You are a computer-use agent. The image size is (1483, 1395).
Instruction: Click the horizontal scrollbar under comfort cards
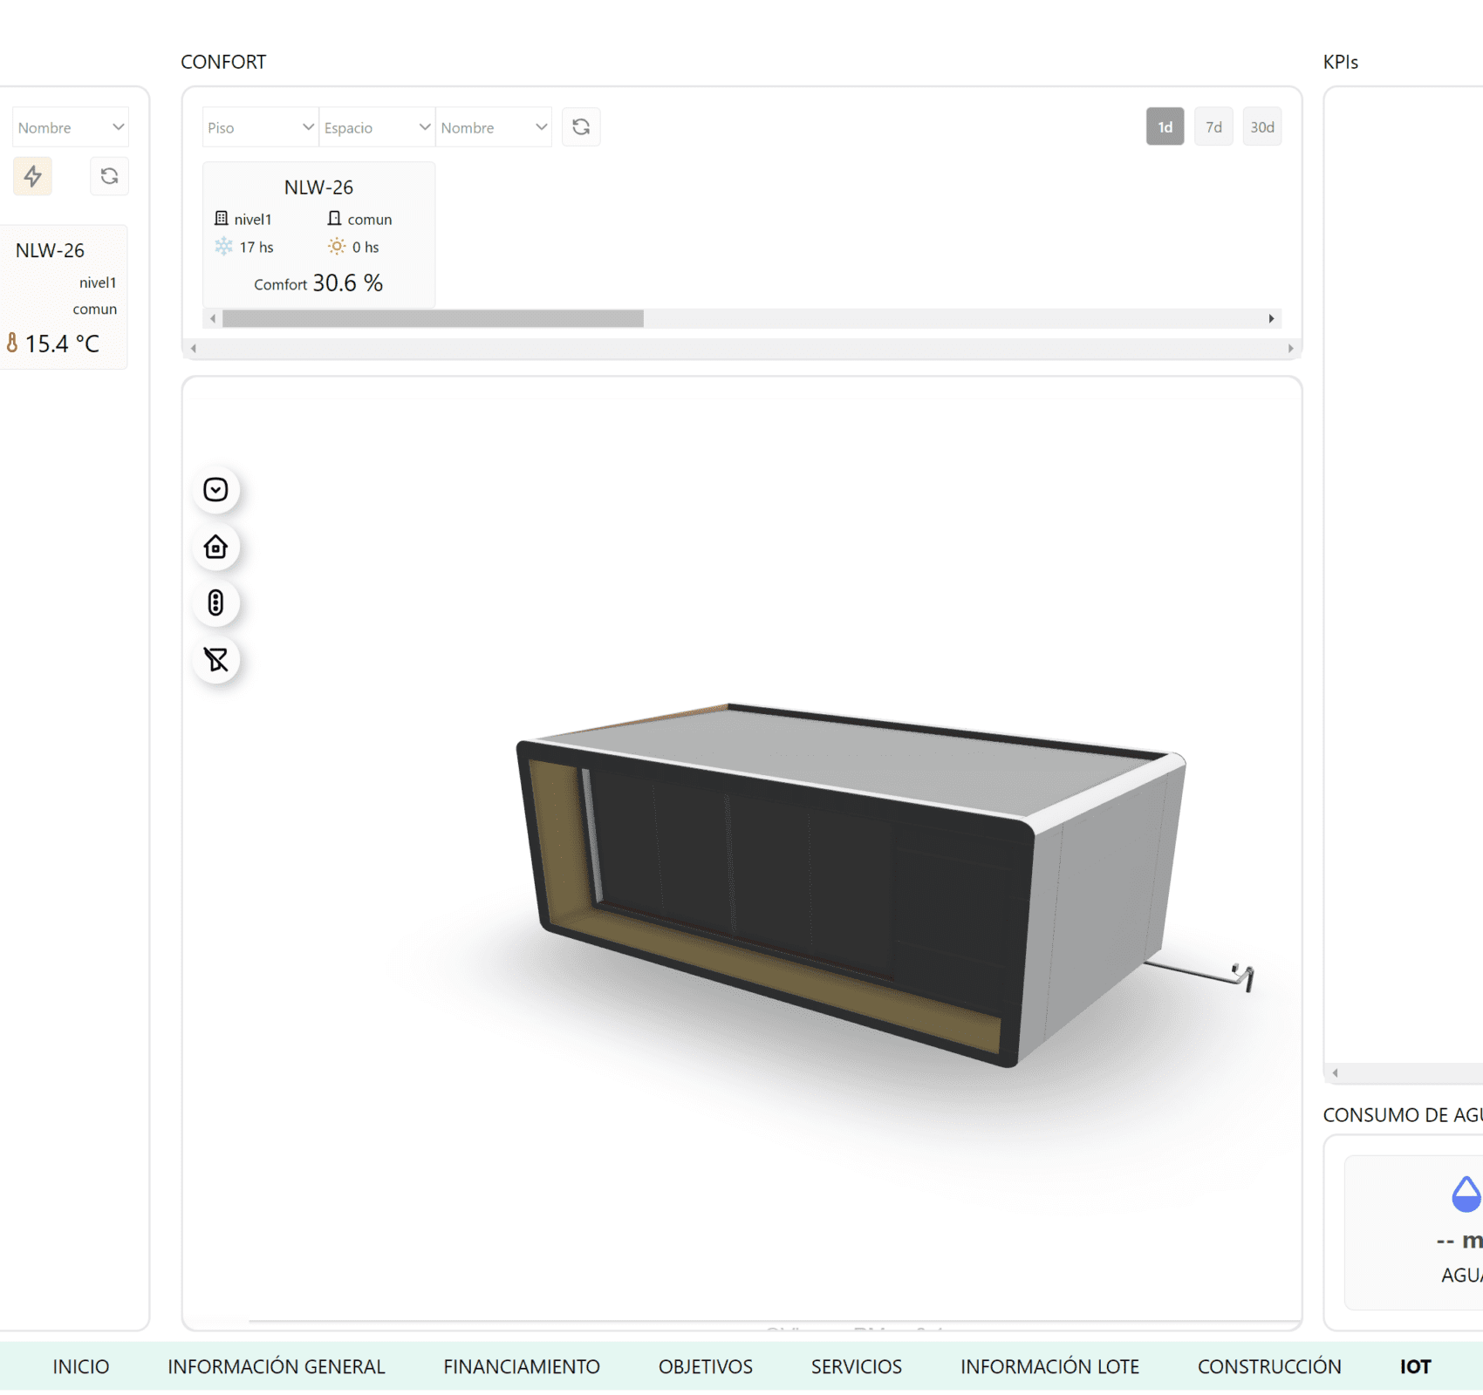tap(433, 319)
